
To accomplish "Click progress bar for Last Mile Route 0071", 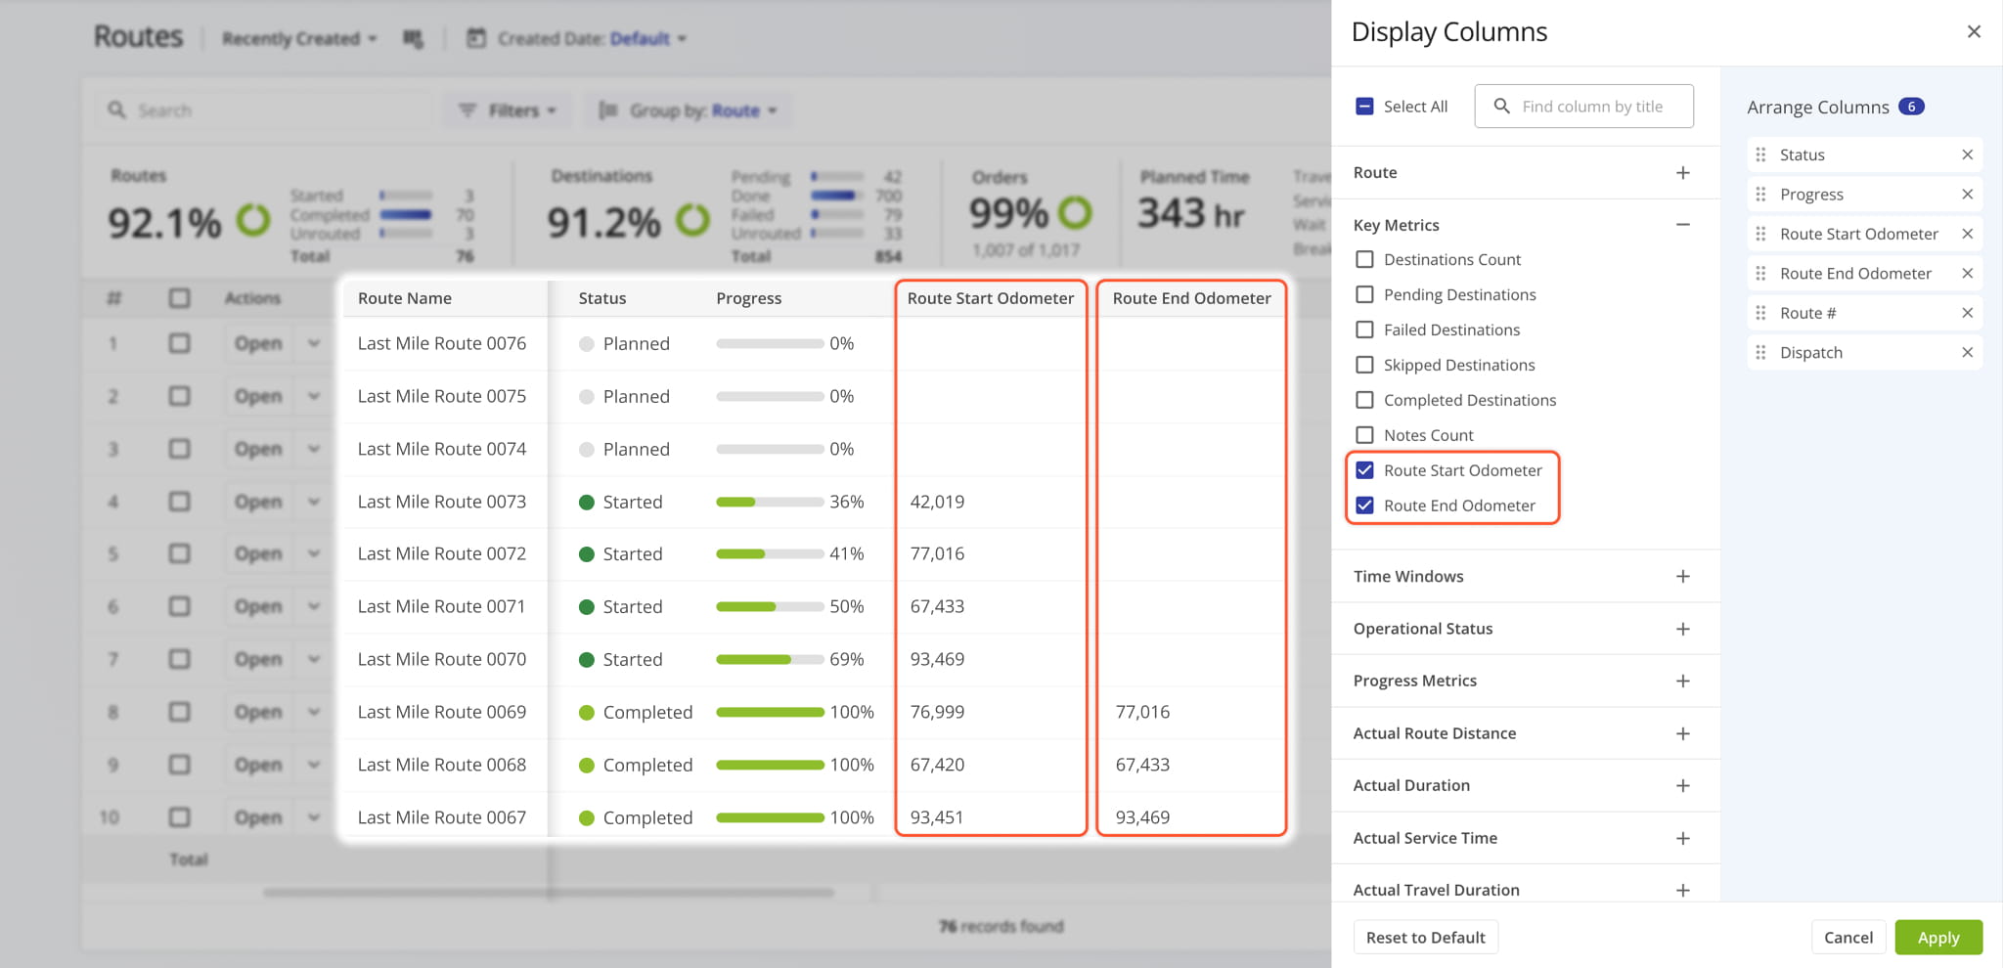I will (x=770, y=606).
